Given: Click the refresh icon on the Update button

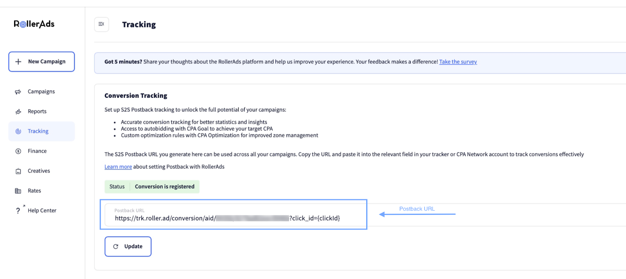Looking at the screenshot, I should point(116,247).
